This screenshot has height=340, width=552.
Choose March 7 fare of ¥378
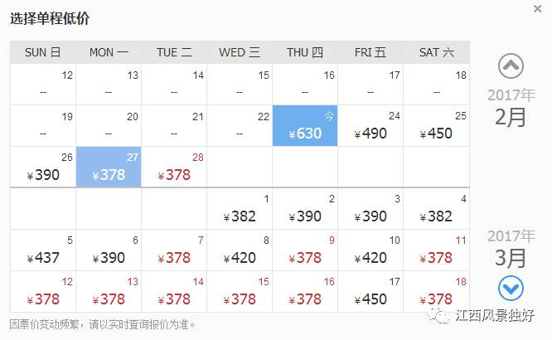174,250
